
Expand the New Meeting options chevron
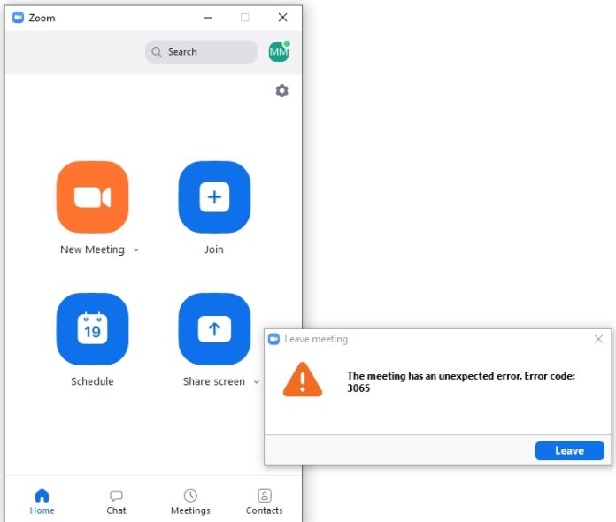coord(136,249)
